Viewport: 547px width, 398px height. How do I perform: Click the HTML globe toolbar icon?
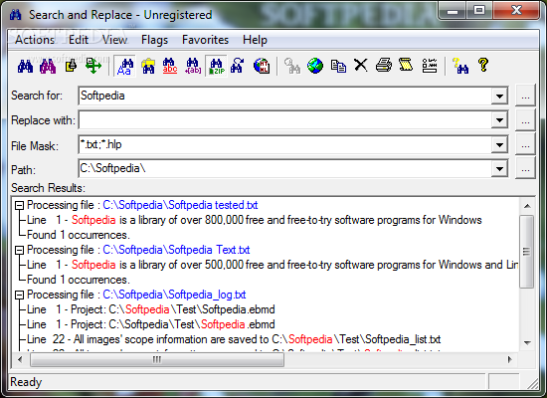(x=262, y=66)
